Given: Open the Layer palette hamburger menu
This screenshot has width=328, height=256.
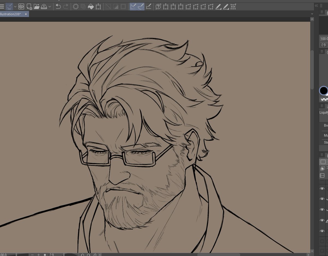Looking at the screenshot, I should point(322,155).
